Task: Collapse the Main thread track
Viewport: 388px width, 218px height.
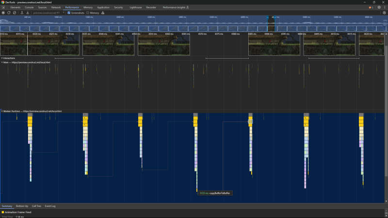Action: pyautogui.click(x=2, y=62)
